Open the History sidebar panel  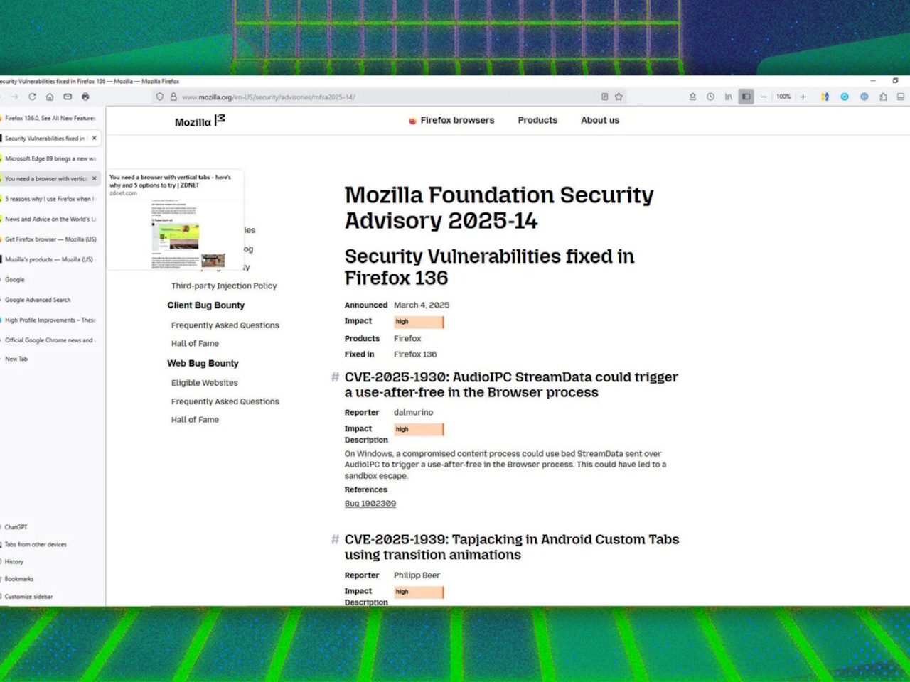click(x=14, y=561)
